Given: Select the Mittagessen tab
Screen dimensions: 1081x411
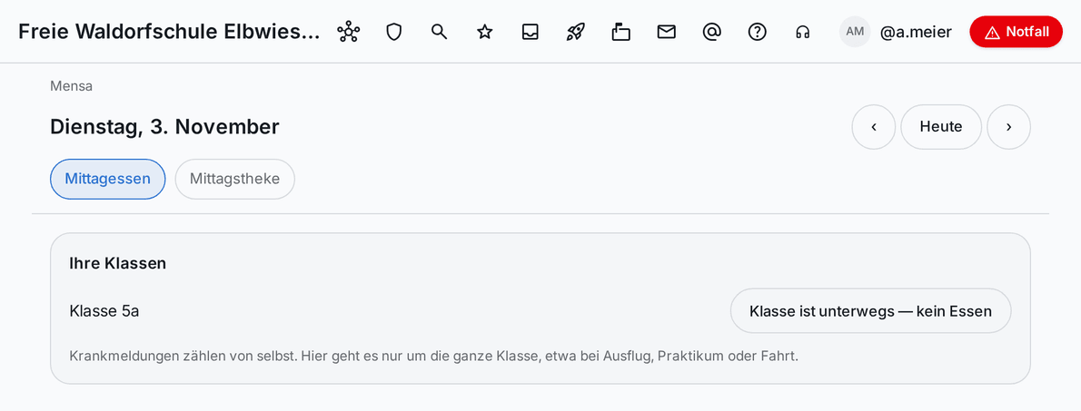Looking at the screenshot, I should pos(107,179).
